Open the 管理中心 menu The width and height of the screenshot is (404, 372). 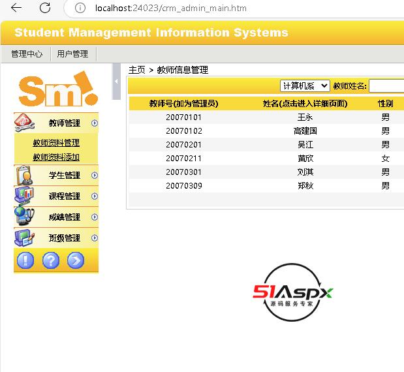27,54
